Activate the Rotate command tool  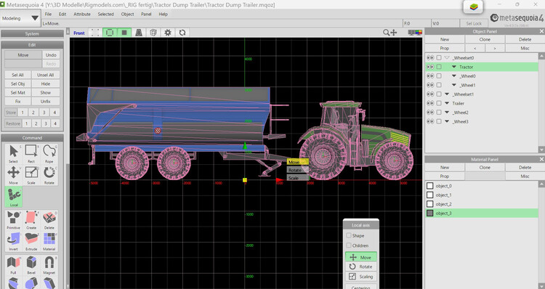tap(49, 175)
